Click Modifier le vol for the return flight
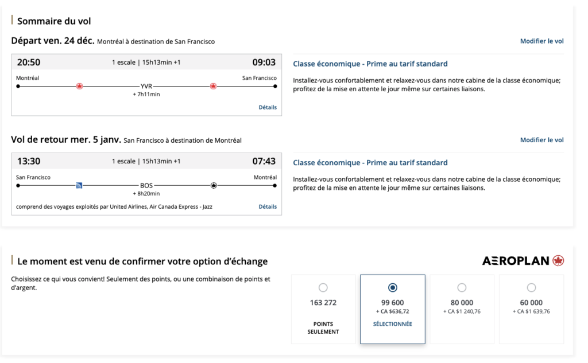This screenshot has height=363, width=588. click(x=541, y=140)
